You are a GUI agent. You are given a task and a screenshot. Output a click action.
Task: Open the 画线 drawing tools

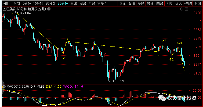tap(160, 3)
